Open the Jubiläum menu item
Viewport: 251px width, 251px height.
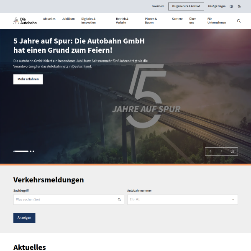pyautogui.click(x=68, y=19)
